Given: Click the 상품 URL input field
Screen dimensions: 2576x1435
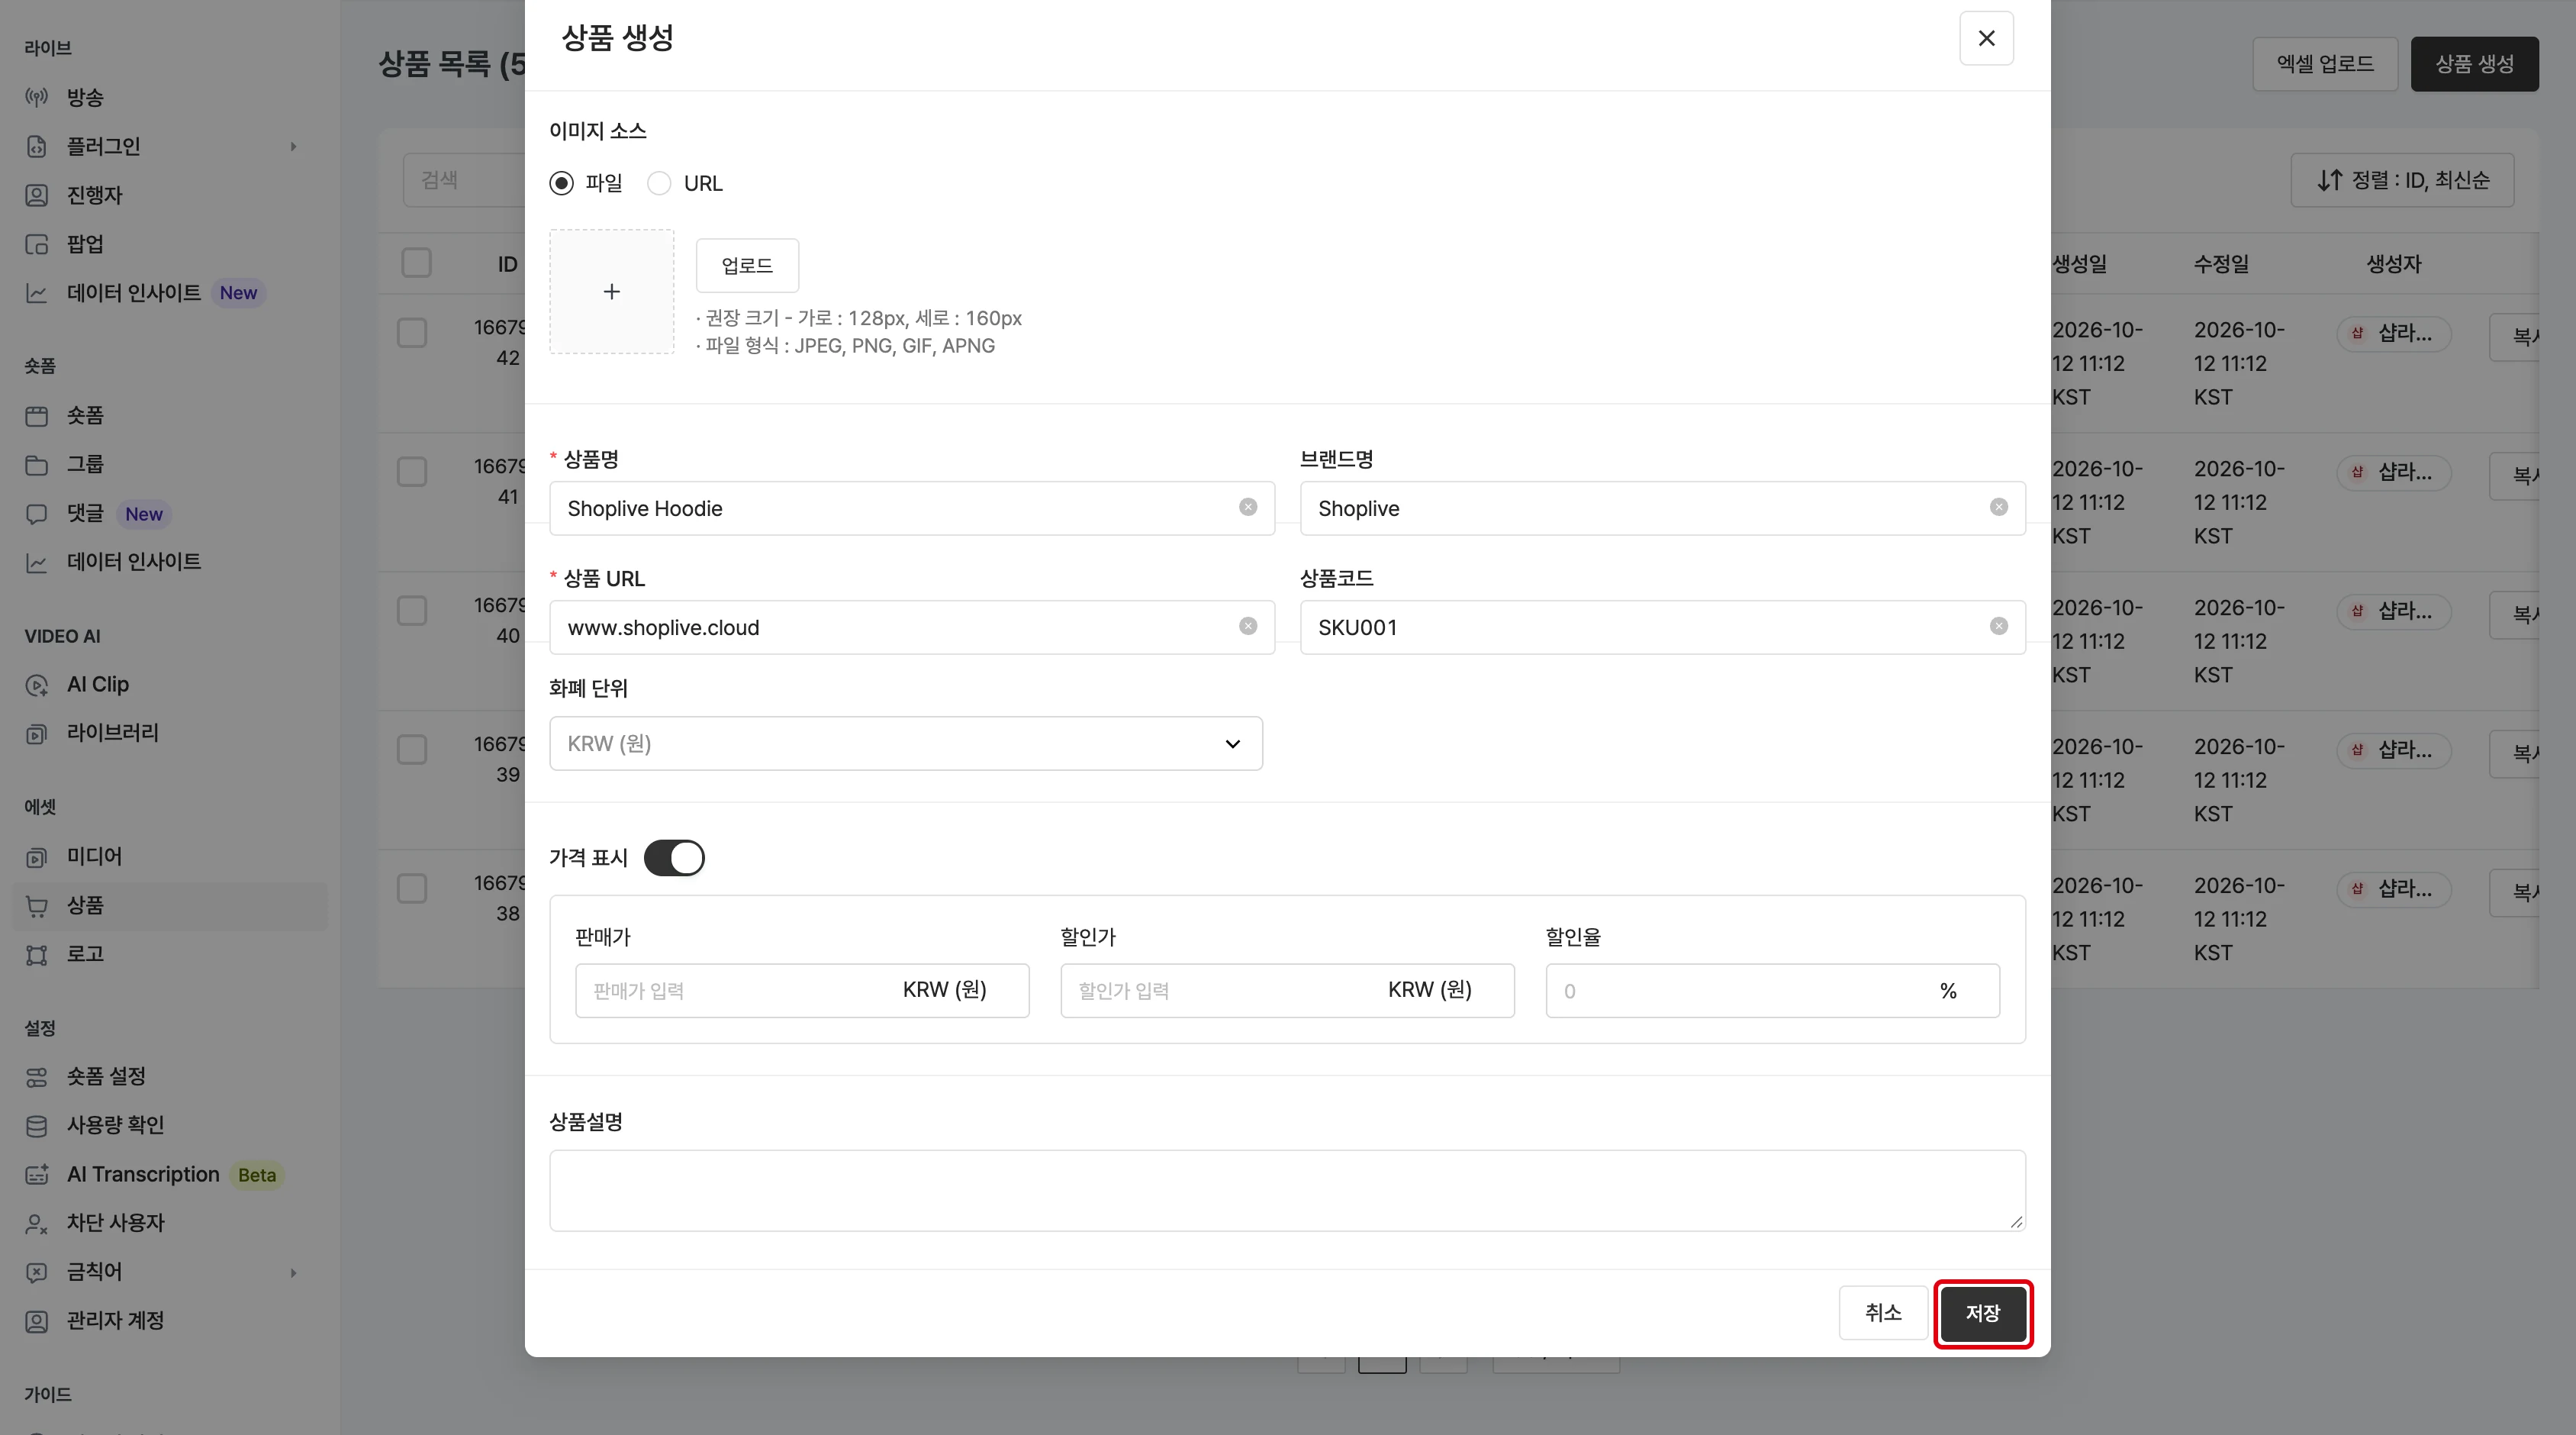Looking at the screenshot, I should click(x=912, y=627).
